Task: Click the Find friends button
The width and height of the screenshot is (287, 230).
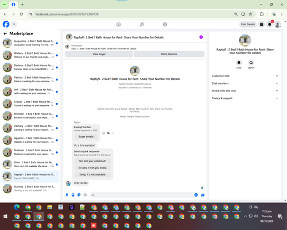Action: click(248, 24)
